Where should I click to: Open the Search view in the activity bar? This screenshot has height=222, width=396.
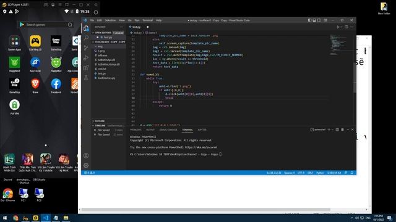pos(86,38)
